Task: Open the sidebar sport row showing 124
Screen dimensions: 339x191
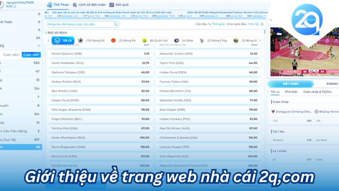Action: 20,88
